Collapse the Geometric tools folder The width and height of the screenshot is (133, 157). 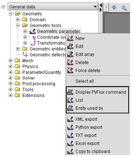(18, 26)
